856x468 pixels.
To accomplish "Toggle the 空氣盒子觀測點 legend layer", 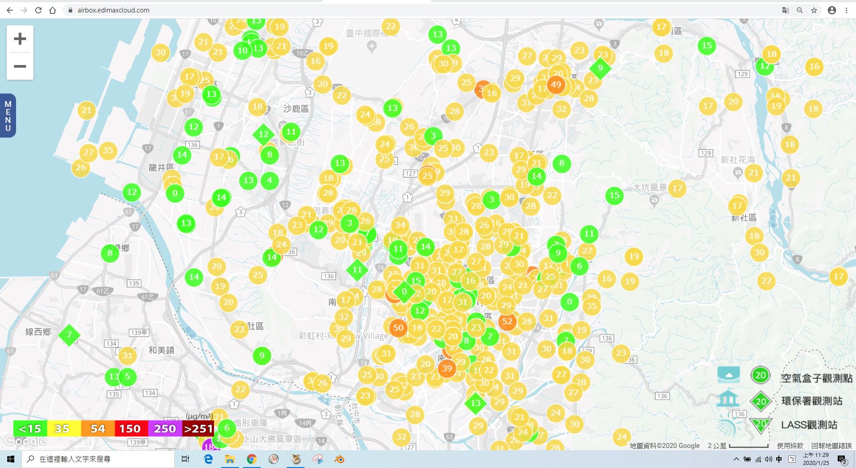I will click(817, 378).
